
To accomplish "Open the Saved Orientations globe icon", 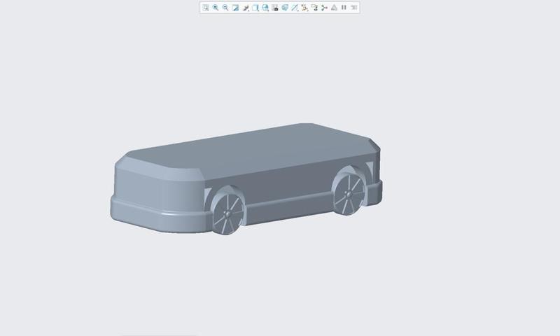I will tap(265, 8).
